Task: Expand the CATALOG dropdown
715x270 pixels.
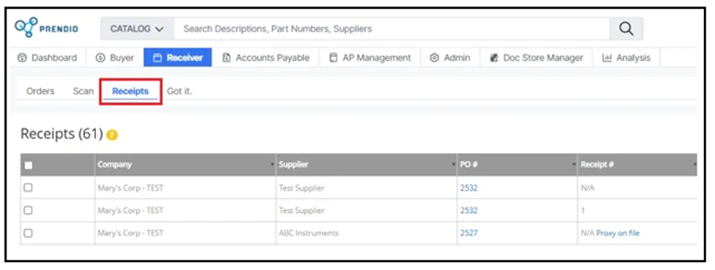Action: pyautogui.click(x=137, y=29)
